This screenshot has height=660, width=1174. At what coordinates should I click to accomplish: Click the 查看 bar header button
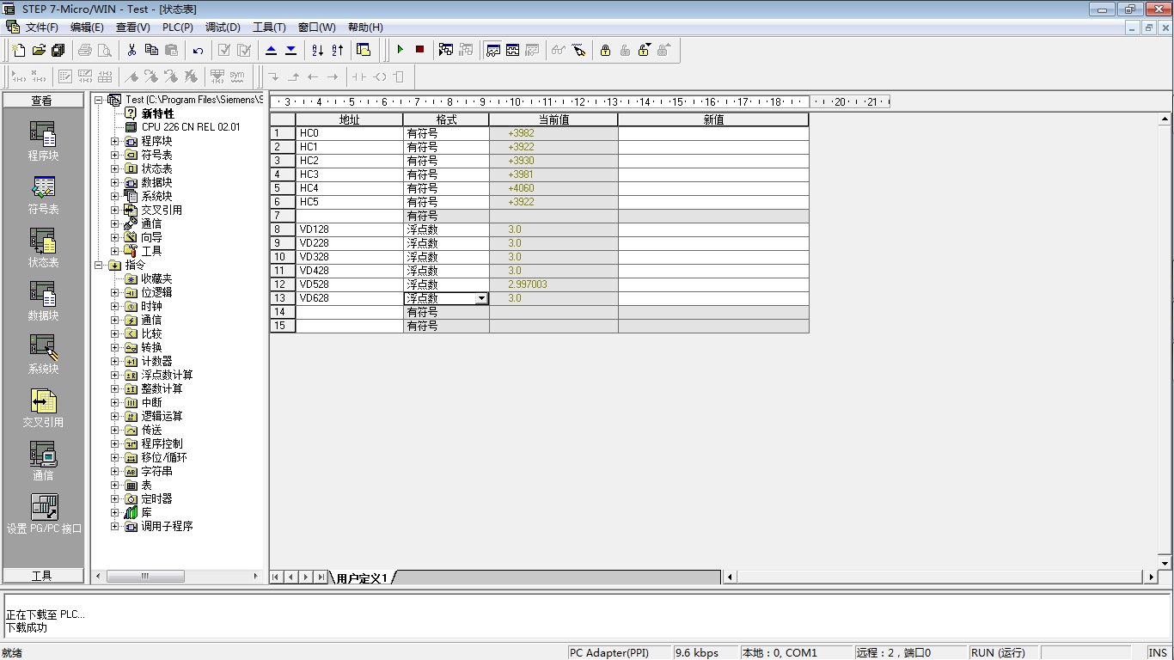coord(42,101)
